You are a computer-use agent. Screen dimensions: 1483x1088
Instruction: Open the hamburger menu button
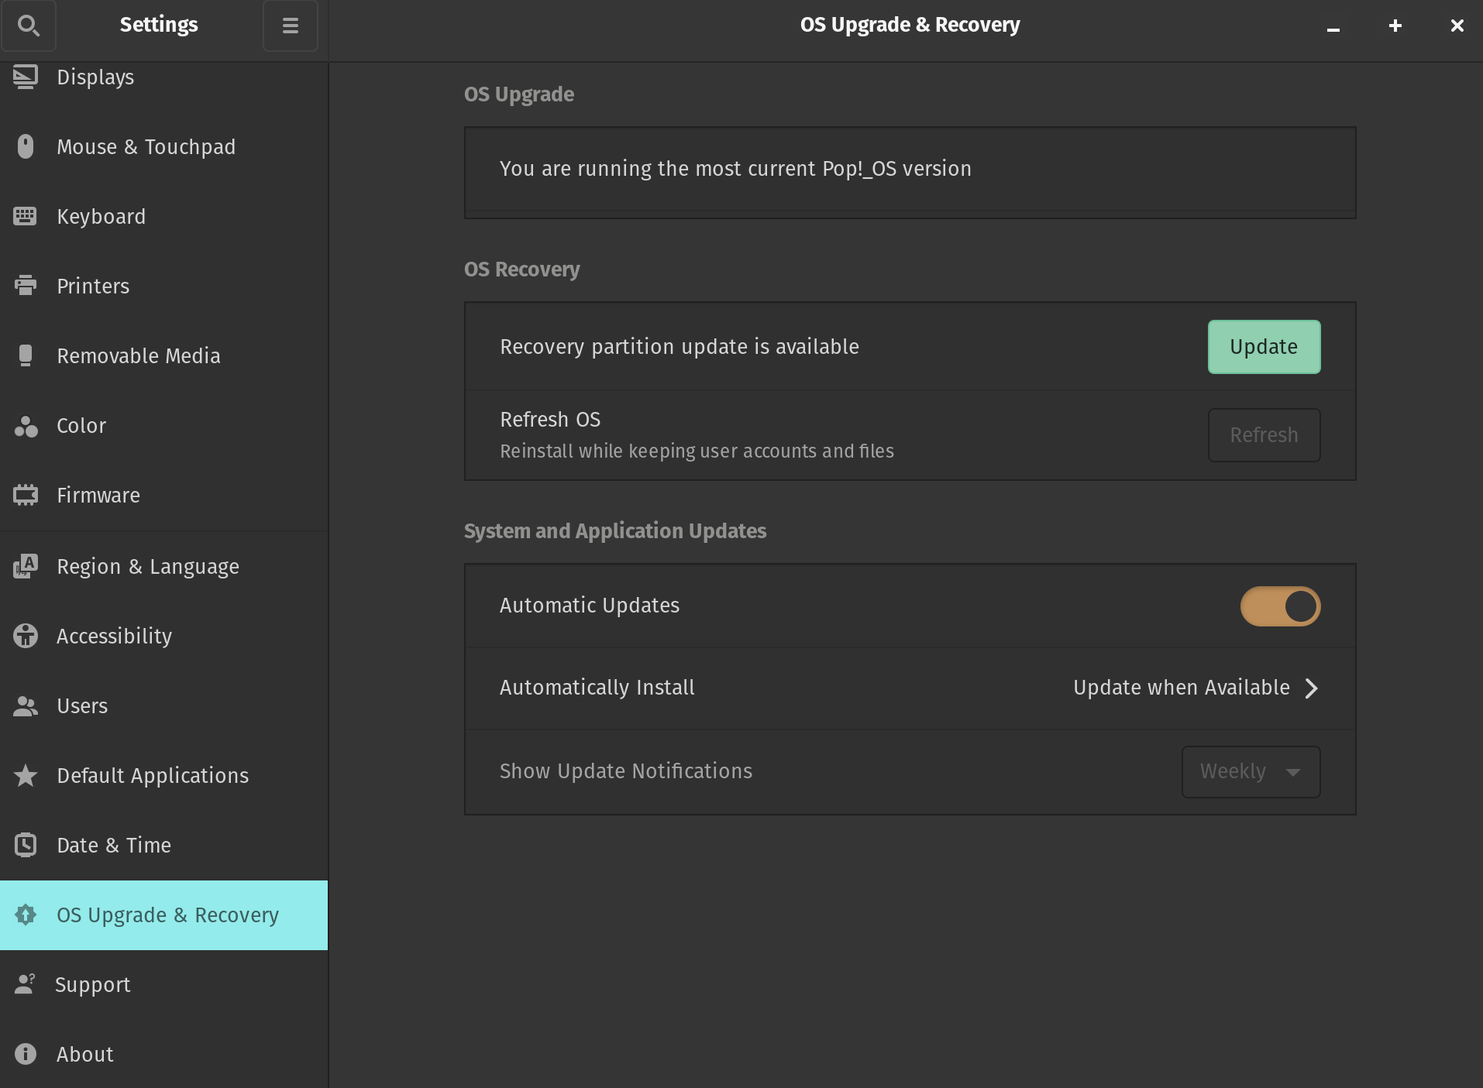pyautogui.click(x=291, y=26)
